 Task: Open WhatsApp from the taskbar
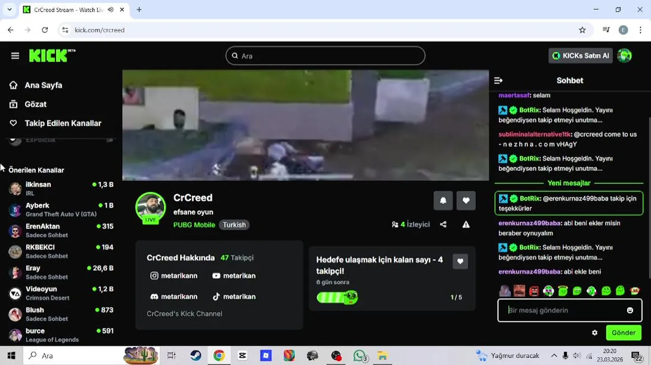[x=359, y=356]
